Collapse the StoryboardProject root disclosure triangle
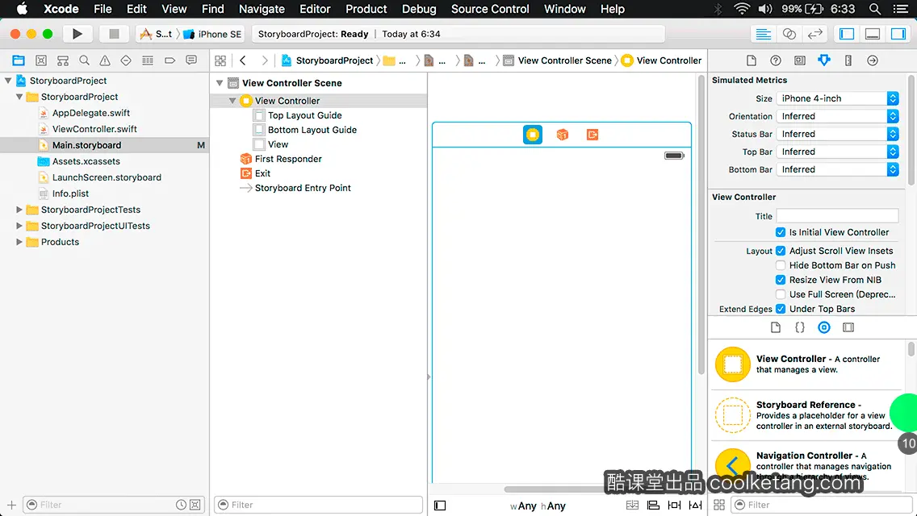Image resolution: width=917 pixels, height=516 pixels. point(8,81)
